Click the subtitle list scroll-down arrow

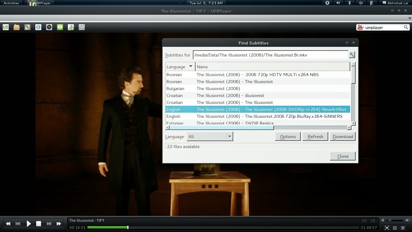coord(353,123)
